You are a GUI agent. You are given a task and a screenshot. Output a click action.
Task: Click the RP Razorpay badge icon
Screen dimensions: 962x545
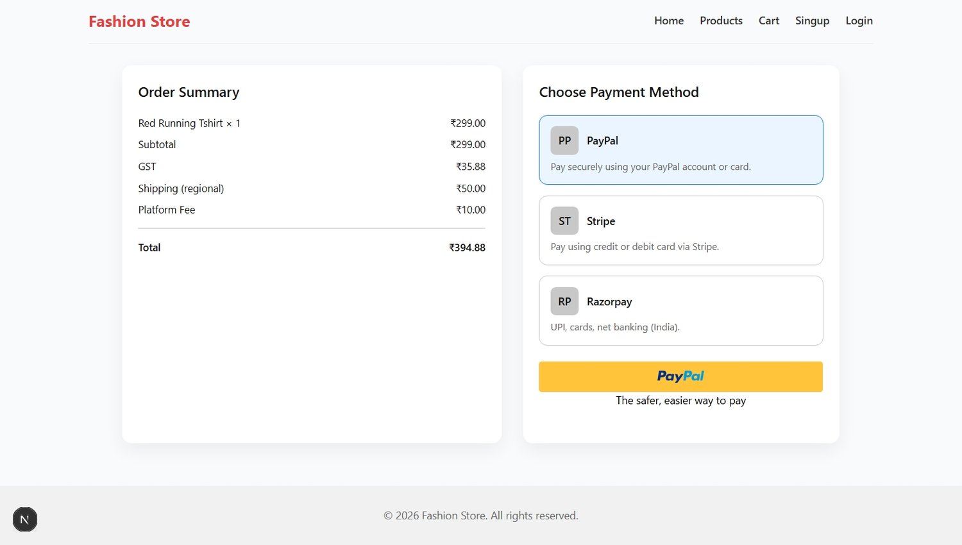[564, 301]
